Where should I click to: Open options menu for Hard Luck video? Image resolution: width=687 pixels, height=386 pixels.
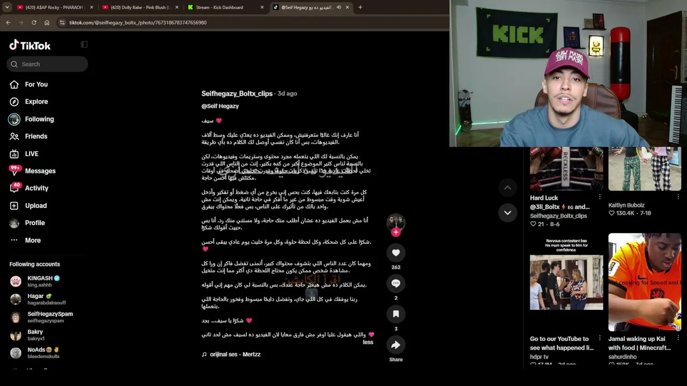pos(600,197)
